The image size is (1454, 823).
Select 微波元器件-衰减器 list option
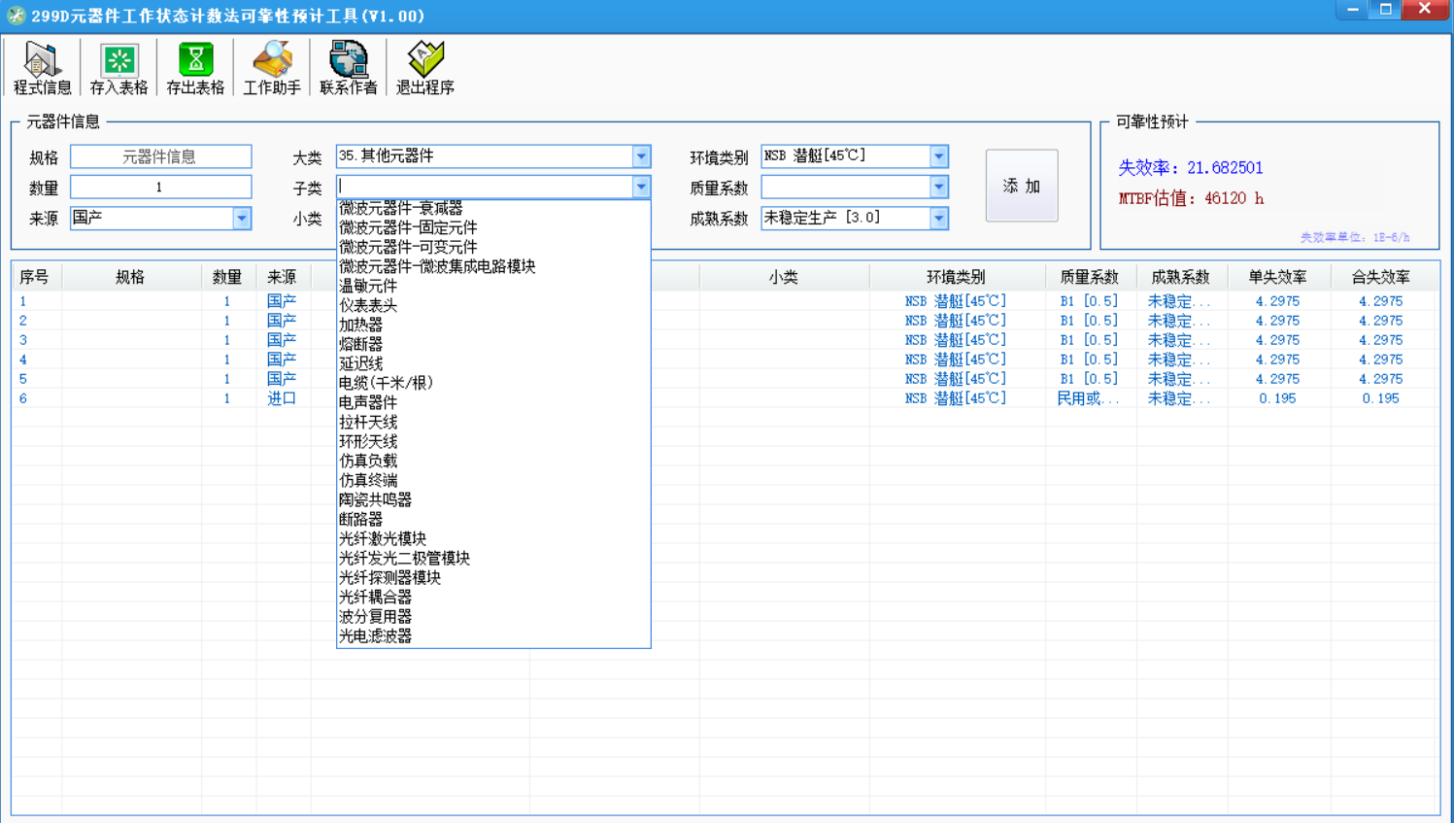(401, 209)
